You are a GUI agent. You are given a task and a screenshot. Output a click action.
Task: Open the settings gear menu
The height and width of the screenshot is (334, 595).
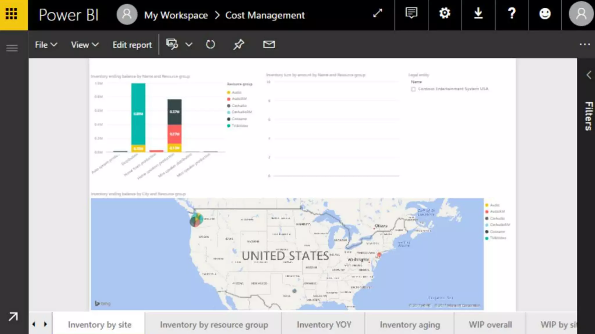445,13
